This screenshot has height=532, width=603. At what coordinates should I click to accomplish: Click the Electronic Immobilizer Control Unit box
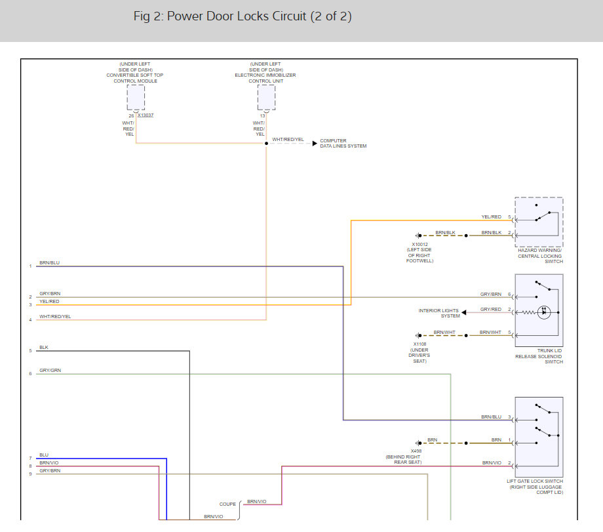(266, 97)
